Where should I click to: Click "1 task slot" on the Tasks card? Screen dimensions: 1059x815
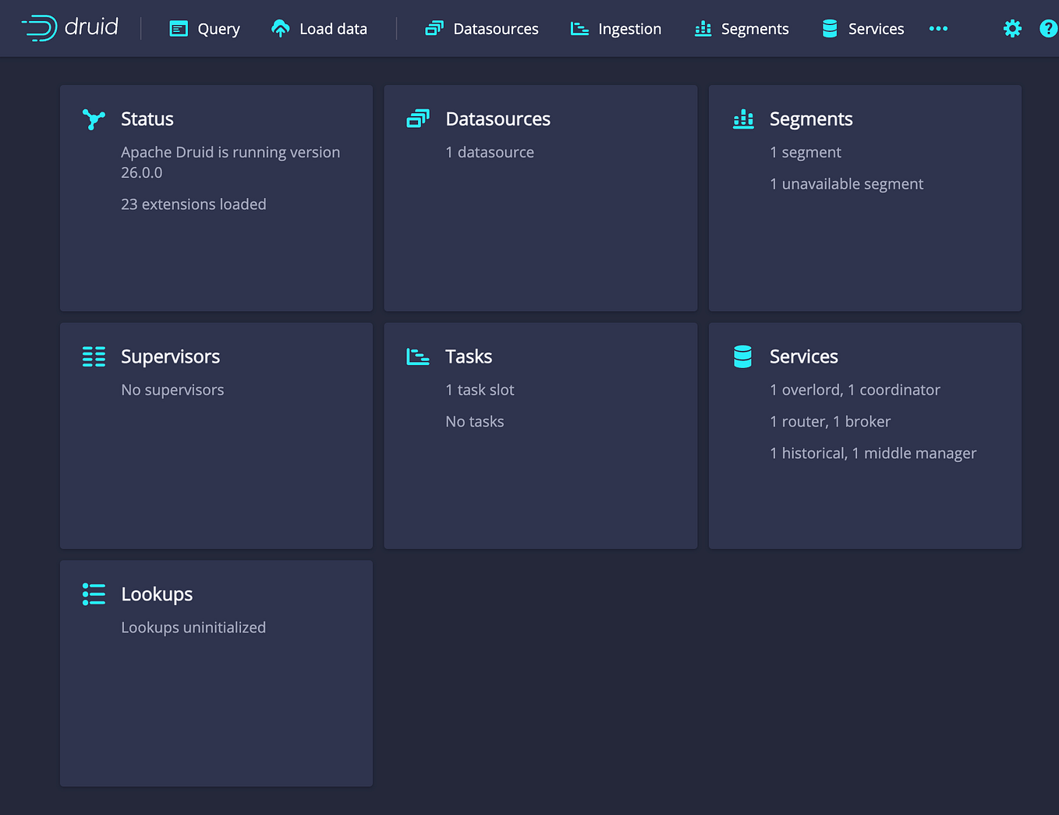pos(480,389)
